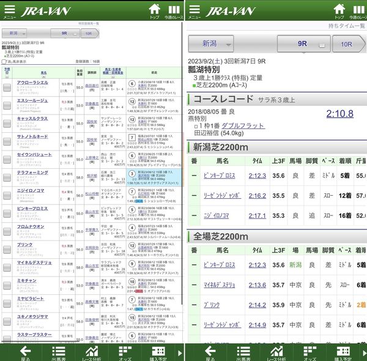367x361 pixels.
Task: Open horse link ユキノオウジサマ
Action: coord(32,316)
